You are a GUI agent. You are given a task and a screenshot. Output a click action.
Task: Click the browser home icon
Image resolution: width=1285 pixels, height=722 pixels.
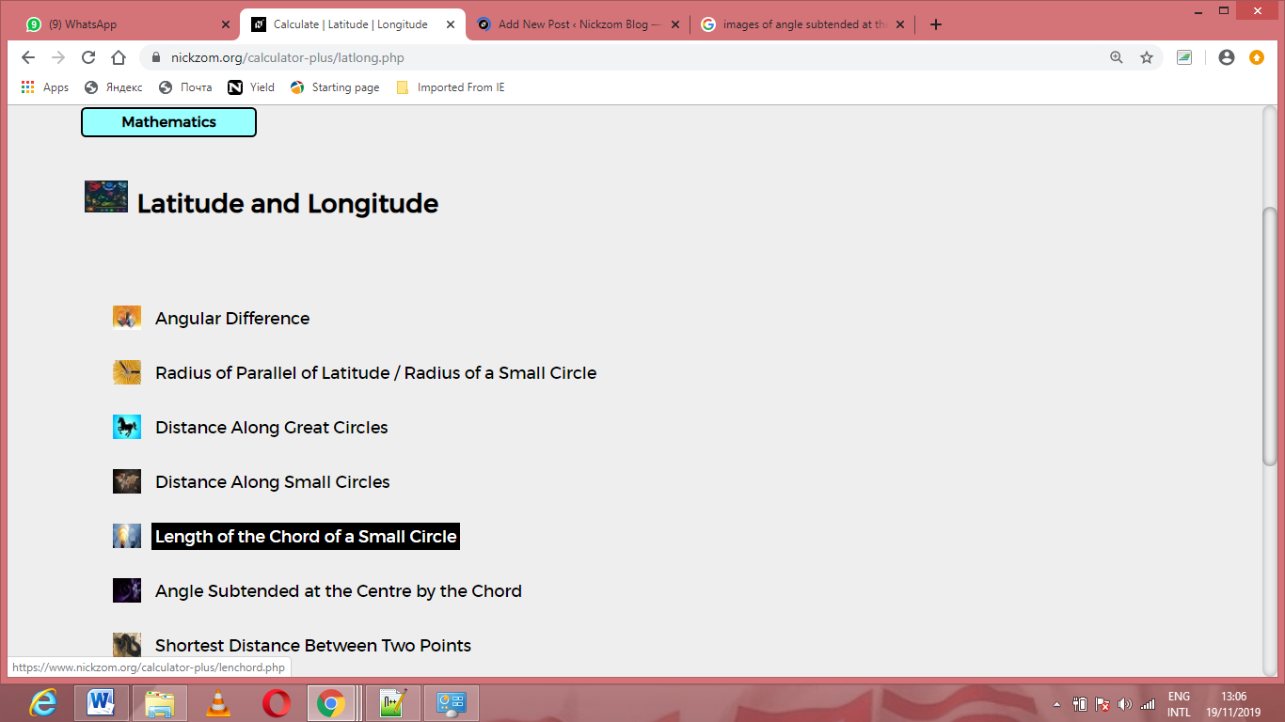click(x=119, y=57)
